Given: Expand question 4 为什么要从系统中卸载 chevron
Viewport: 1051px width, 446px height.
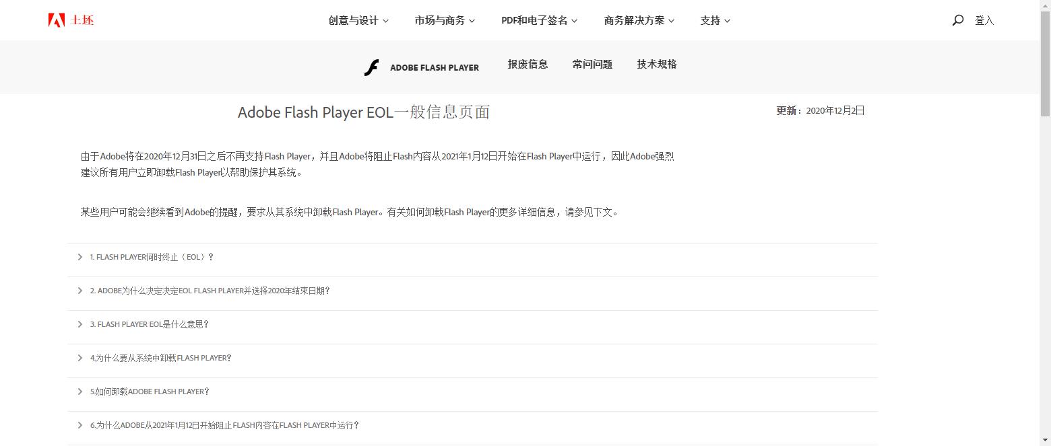Looking at the screenshot, I should point(80,358).
